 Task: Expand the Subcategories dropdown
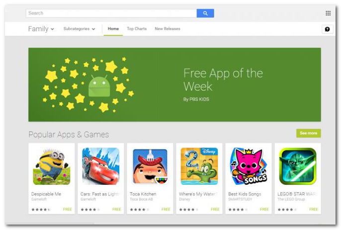click(x=79, y=29)
